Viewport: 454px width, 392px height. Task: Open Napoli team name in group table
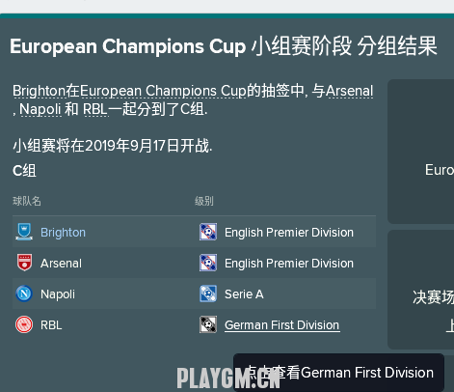tap(58, 294)
